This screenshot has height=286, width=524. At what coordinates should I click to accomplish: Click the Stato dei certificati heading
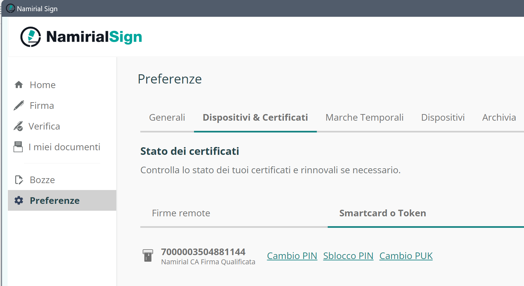(x=190, y=151)
